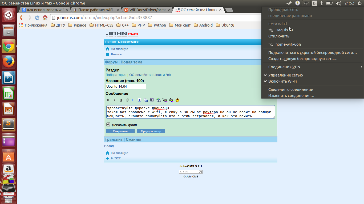The height and width of the screenshot is (204, 364).
Task: Choose 'Подключиться к скрытой беспроводной сети…'
Action: coord(313,53)
